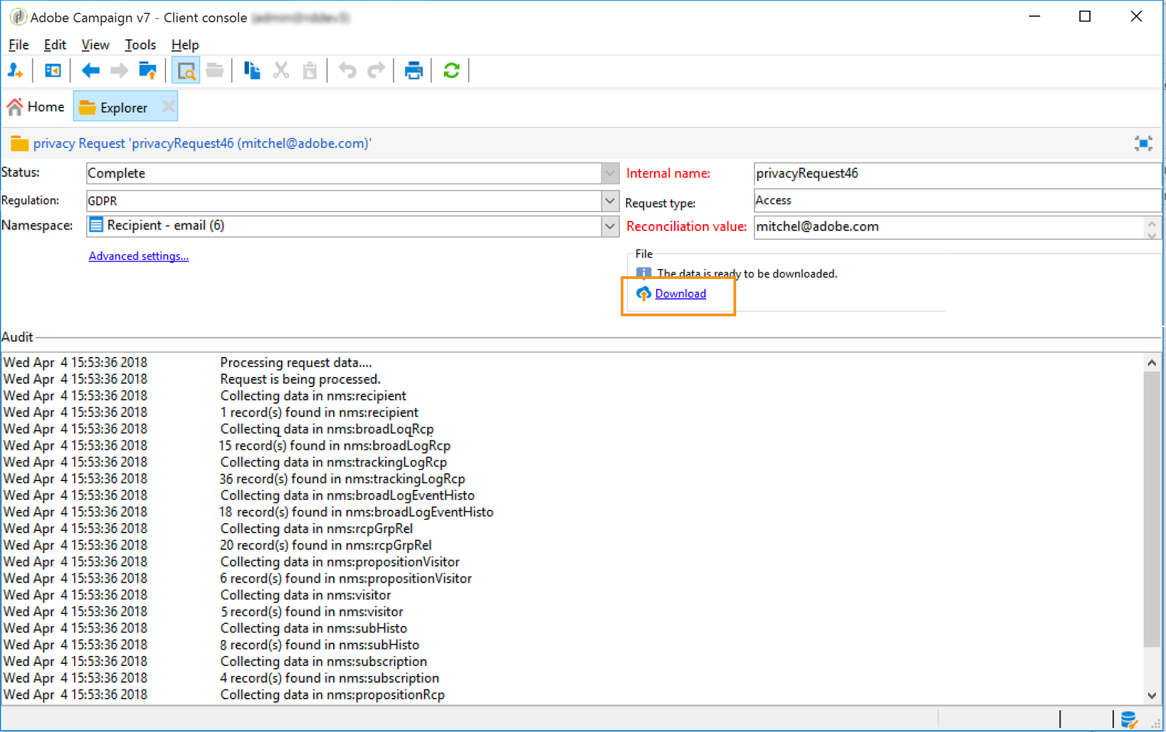Expand the Namespace dropdown arrow
Image resolution: width=1166 pixels, height=732 pixels.
(609, 226)
